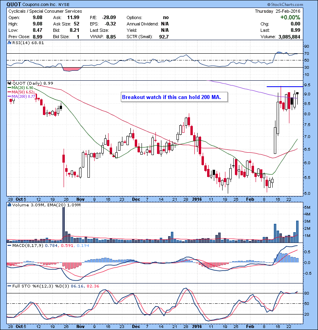Click the Feb label on the price axis

pos(250,199)
